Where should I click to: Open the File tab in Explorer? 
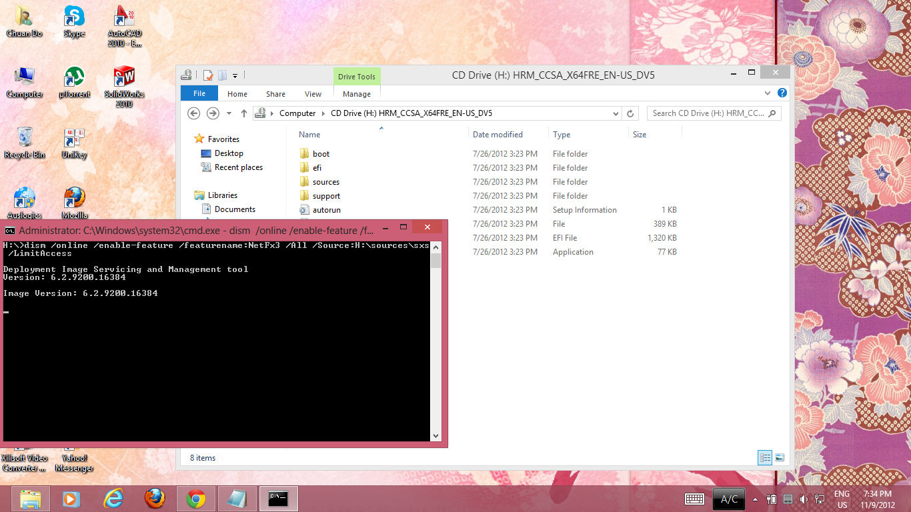pos(199,93)
